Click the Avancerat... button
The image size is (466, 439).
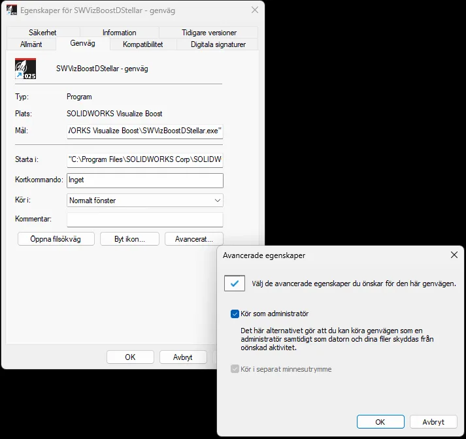pos(193,239)
